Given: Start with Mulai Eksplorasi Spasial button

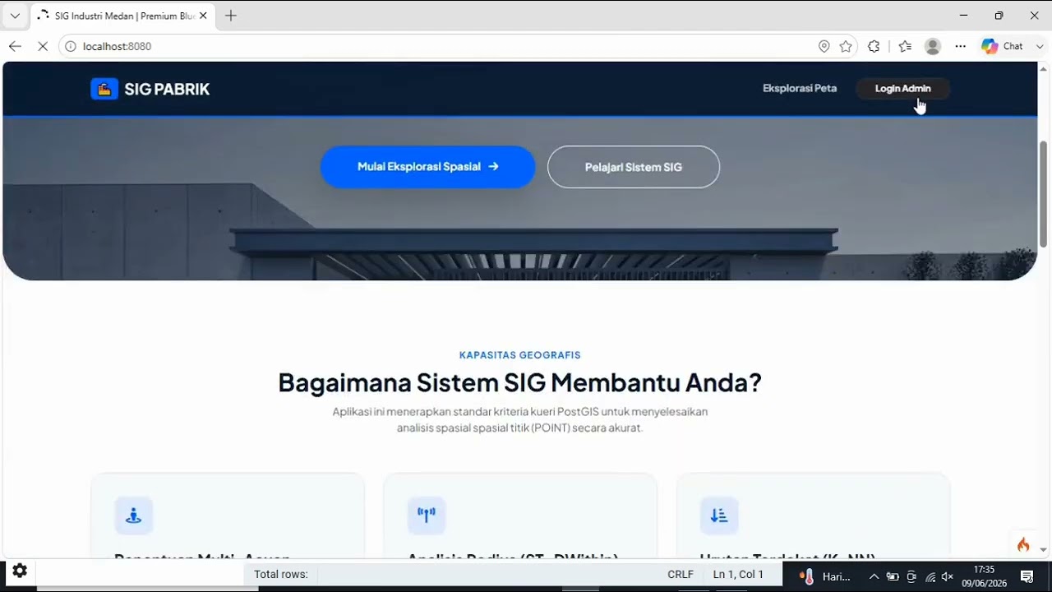Looking at the screenshot, I should pyautogui.click(x=427, y=167).
